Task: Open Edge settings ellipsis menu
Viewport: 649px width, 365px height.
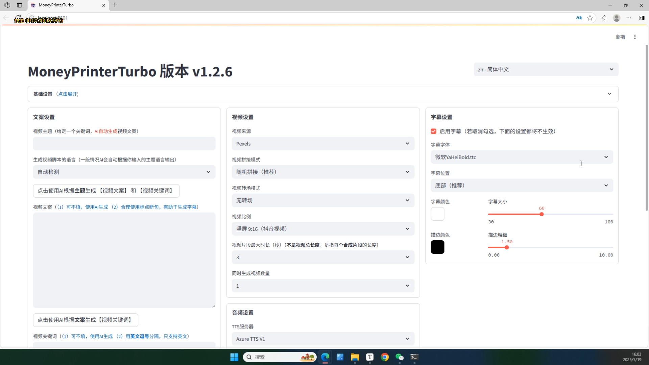Action: coord(629,18)
